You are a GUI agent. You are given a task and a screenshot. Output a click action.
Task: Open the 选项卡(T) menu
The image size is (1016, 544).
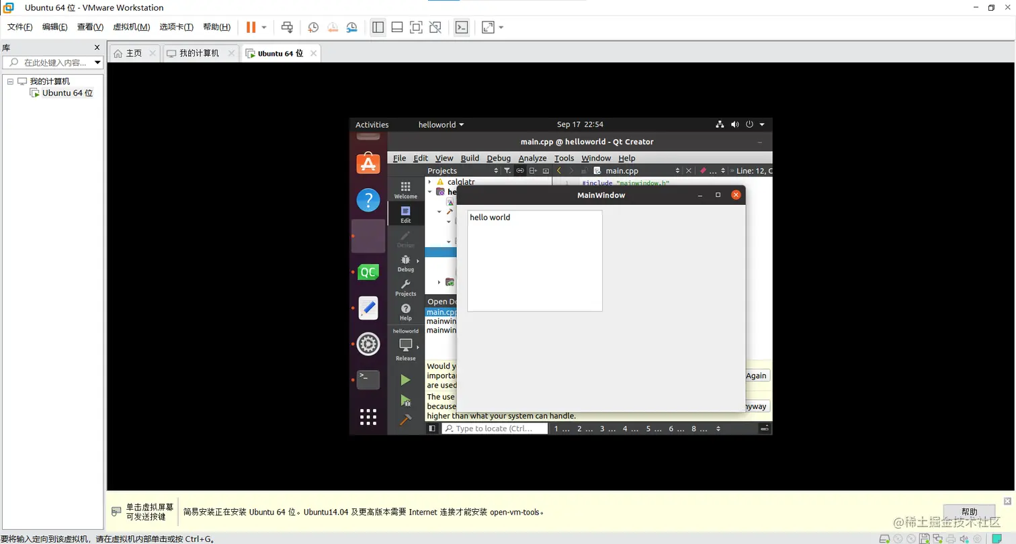click(x=176, y=27)
